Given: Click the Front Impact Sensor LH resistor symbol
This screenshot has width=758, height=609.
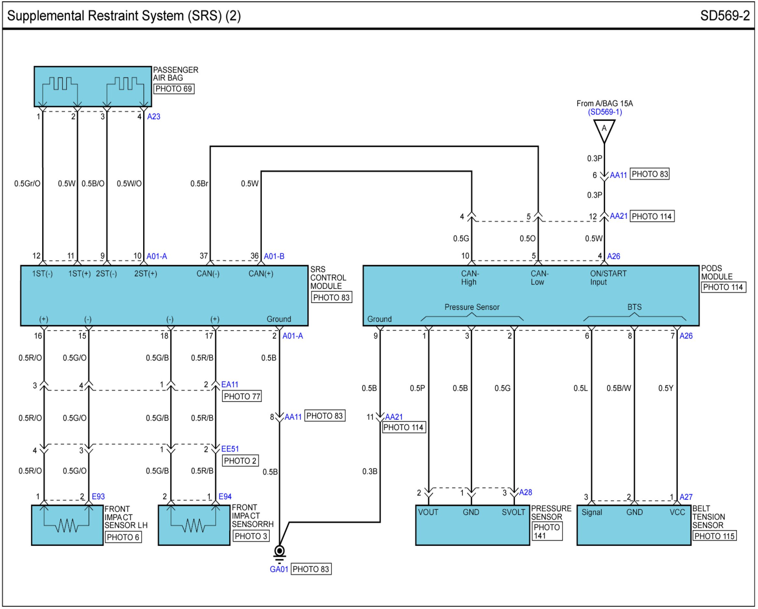Looking at the screenshot, I should click(67, 525).
